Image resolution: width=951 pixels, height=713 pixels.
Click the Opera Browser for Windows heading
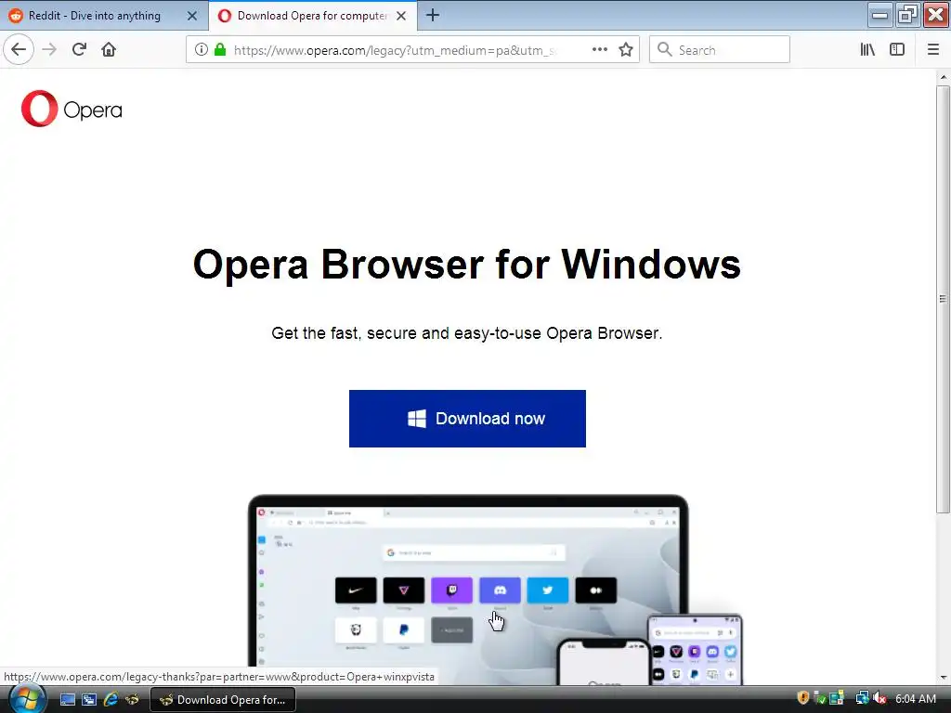(x=467, y=265)
